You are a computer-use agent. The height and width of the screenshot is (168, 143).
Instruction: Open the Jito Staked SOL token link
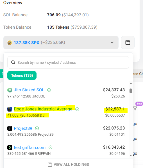[29, 90]
